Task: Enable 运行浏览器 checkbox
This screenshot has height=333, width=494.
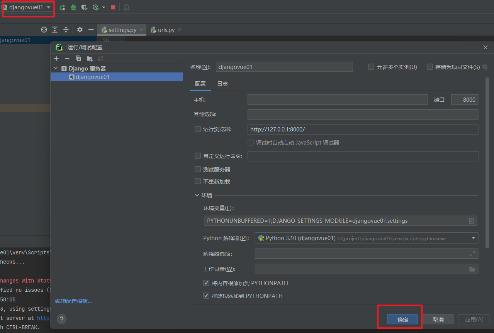Action: (x=198, y=129)
